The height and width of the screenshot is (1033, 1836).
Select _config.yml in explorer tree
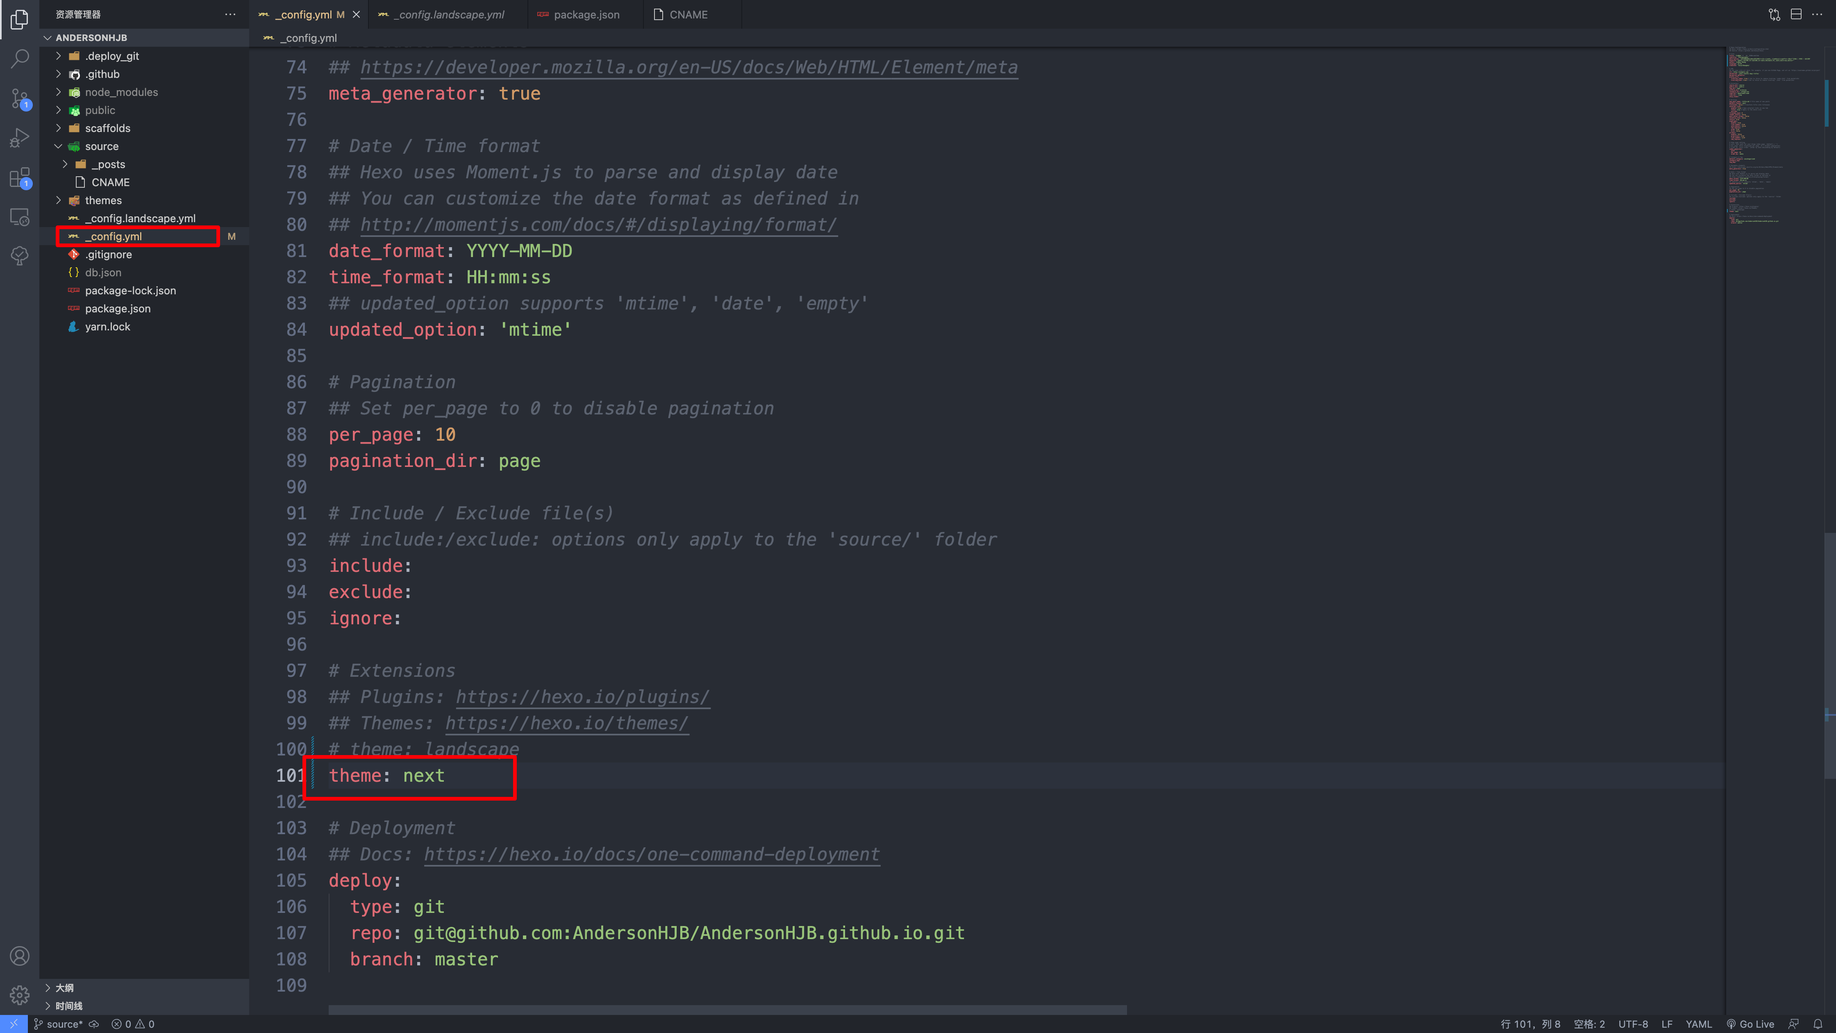144,236
